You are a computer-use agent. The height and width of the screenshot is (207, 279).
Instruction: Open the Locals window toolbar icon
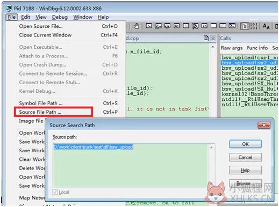click(x=167, y=26)
